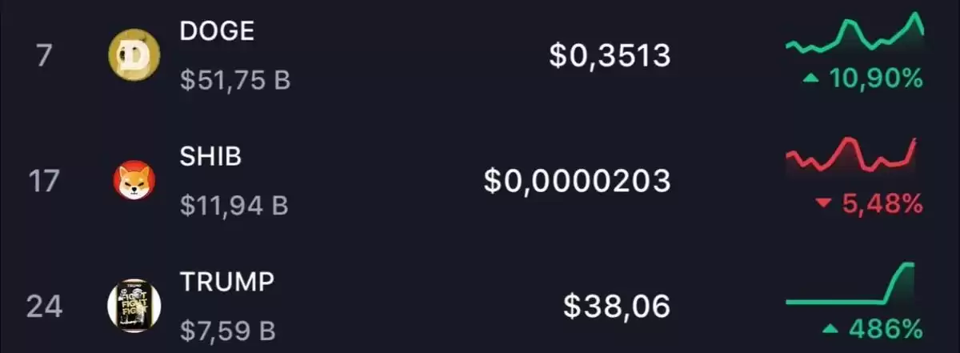Click SHIB market cap $11,94 B
The image size is (960, 353).
[x=234, y=206]
